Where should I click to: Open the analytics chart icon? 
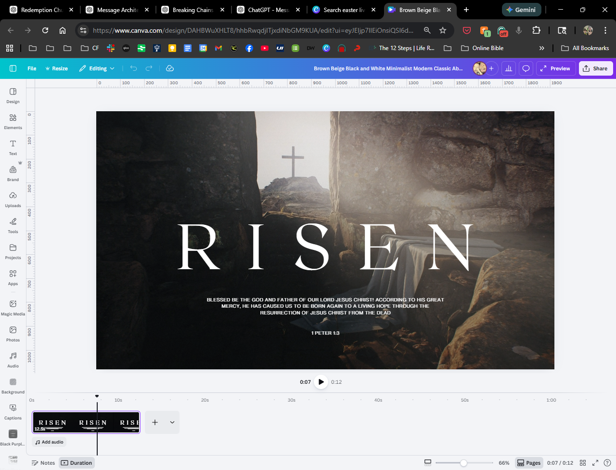coord(509,68)
